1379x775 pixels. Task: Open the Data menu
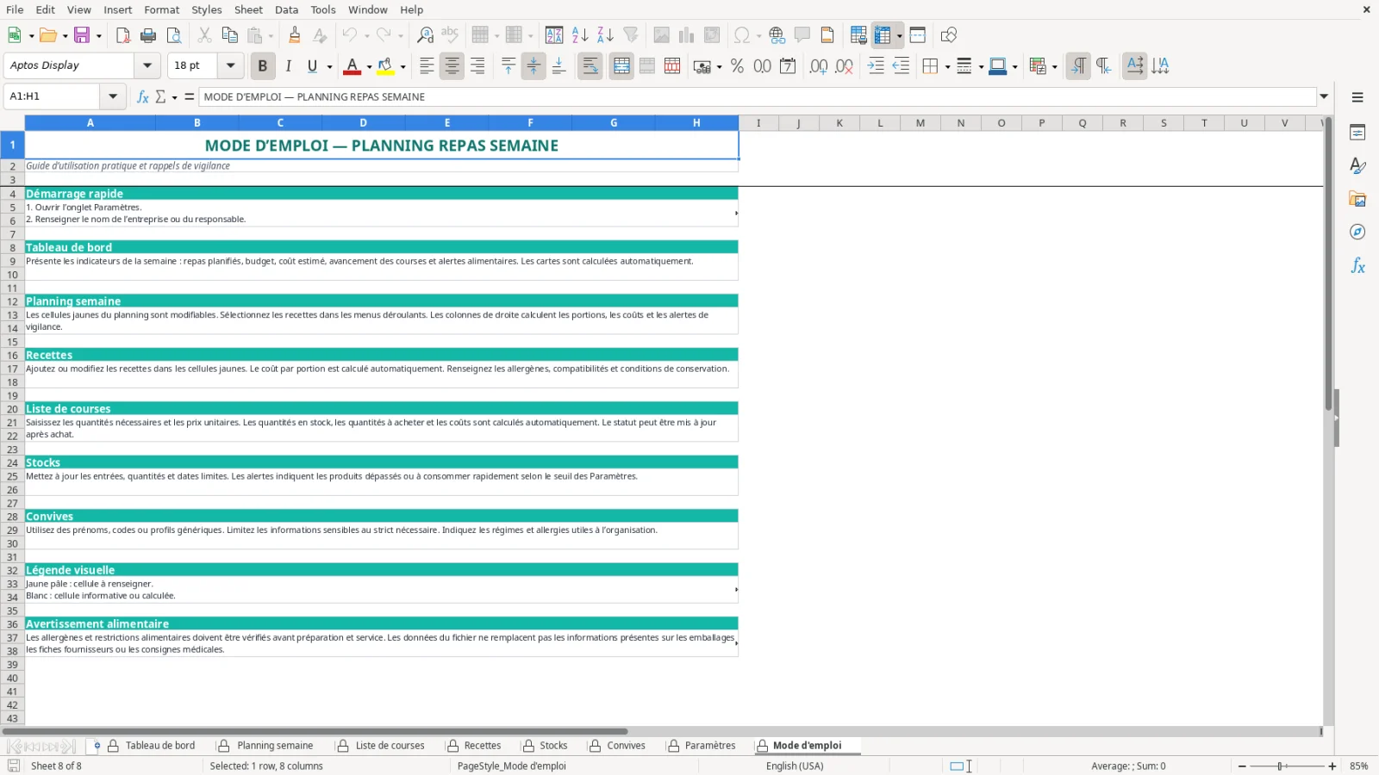coord(286,9)
